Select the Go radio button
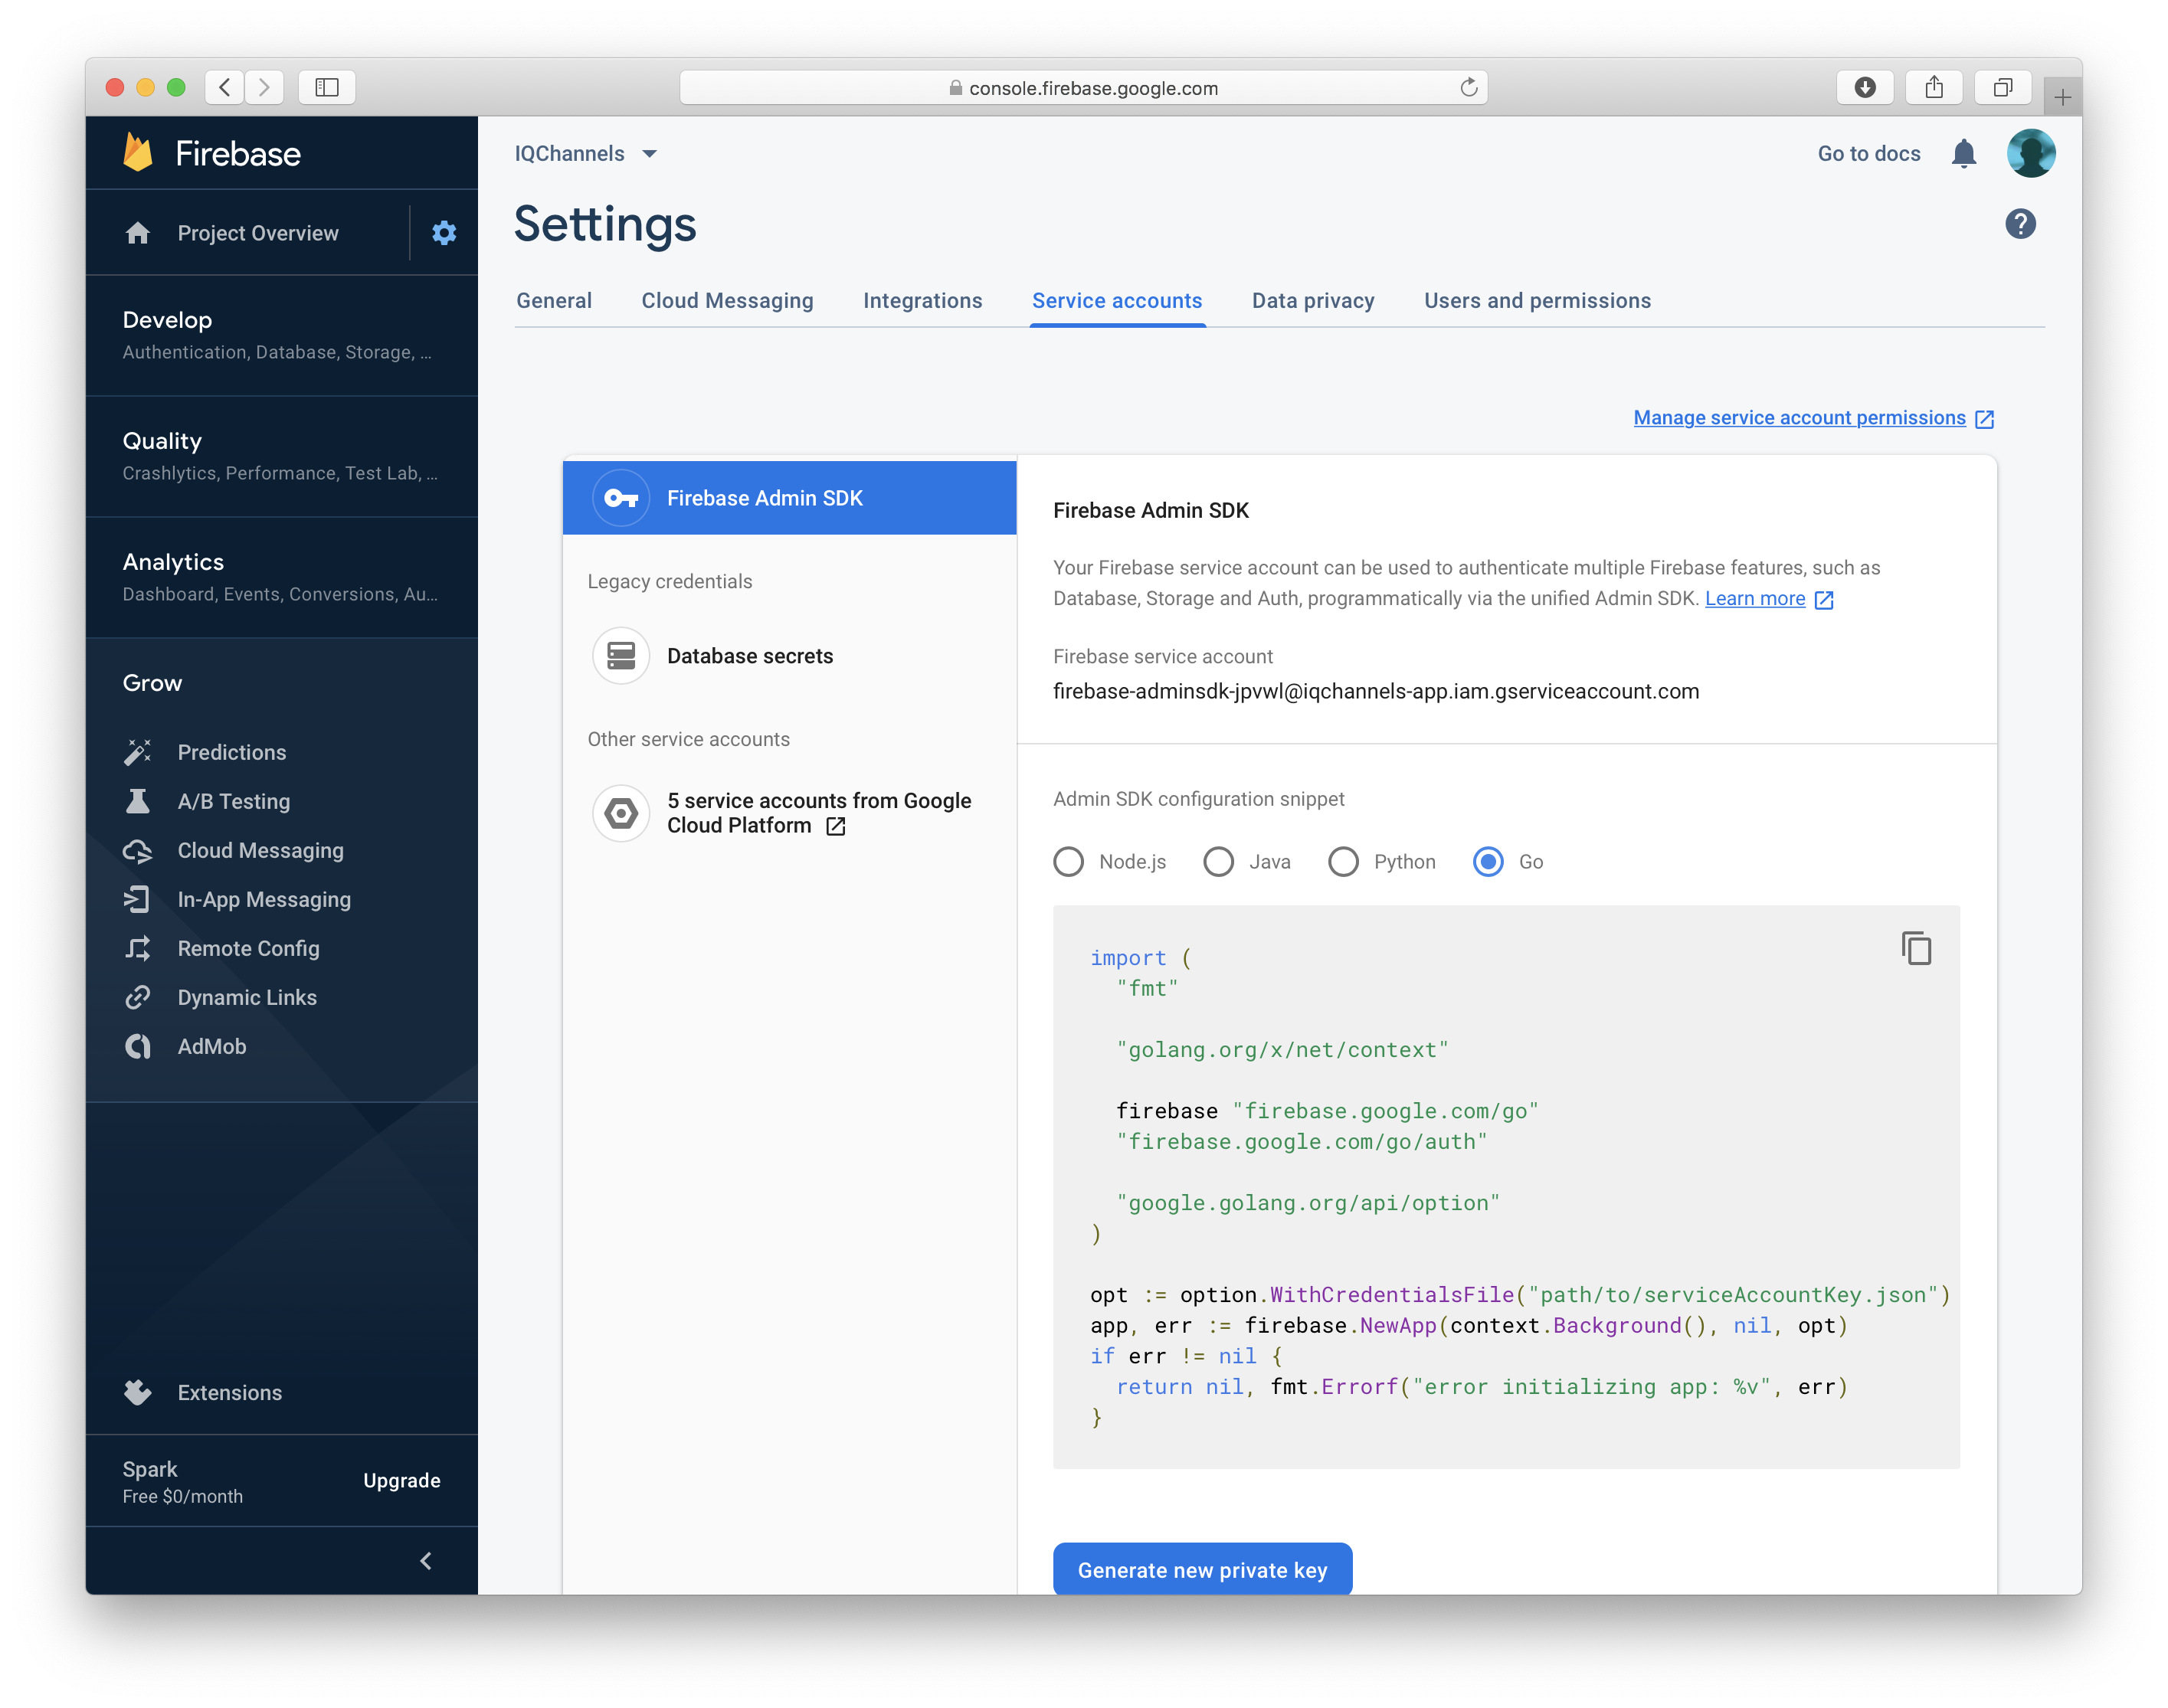Viewport: 2168px width, 1708px height. point(1488,861)
